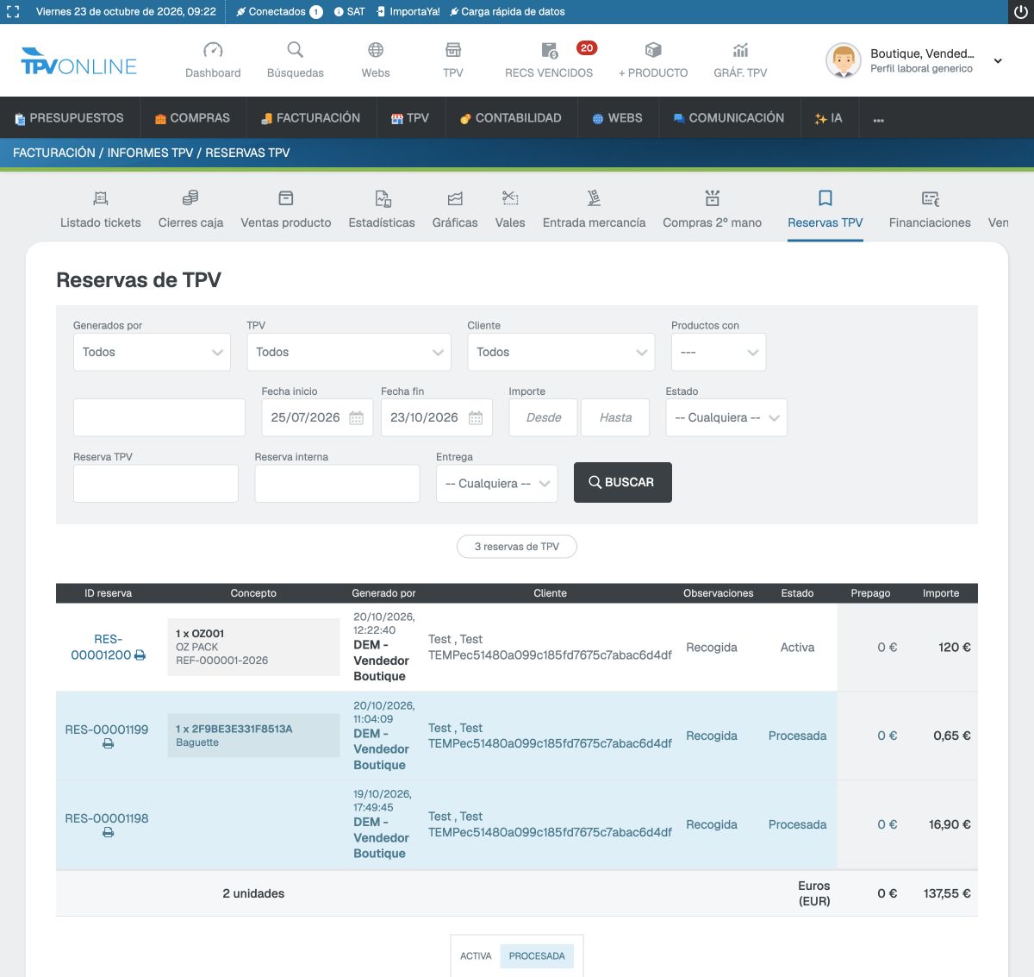Open Fecha inicio calendar picker
This screenshot has height=977, width=1034.
[356, 418]
